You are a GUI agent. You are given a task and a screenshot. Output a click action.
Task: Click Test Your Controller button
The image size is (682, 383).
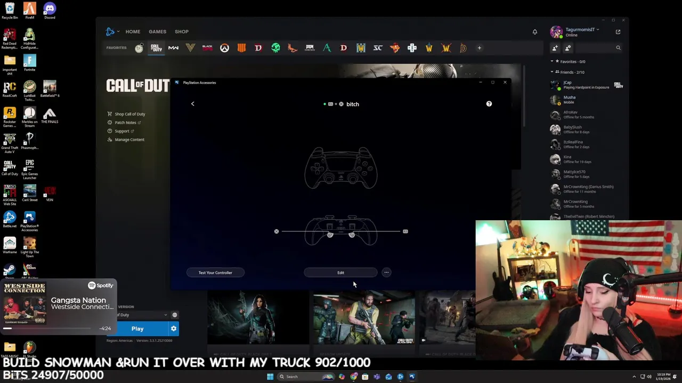215,272
